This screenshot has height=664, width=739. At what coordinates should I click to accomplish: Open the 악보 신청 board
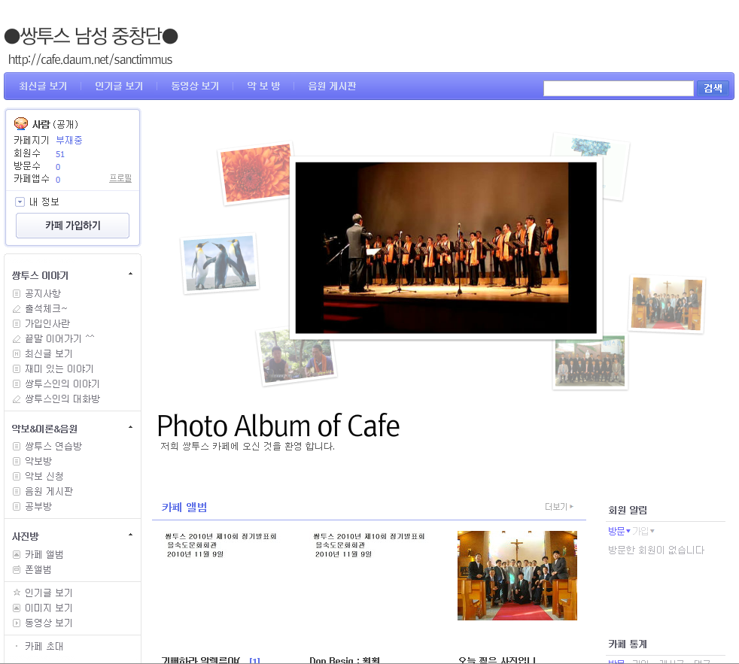click(44, 477)
